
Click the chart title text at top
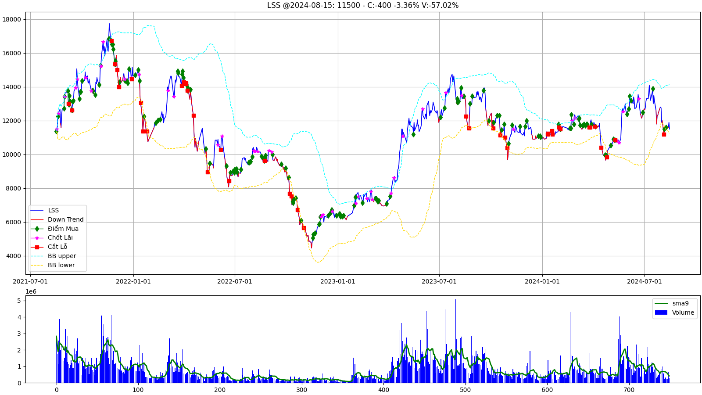click(x=363, y=5)
